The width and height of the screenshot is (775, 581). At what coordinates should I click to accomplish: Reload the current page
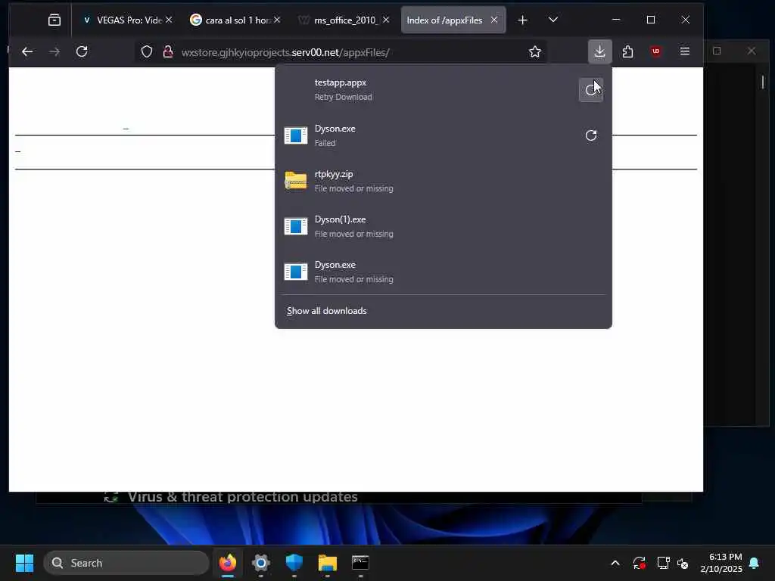click(x=82, y=51)
